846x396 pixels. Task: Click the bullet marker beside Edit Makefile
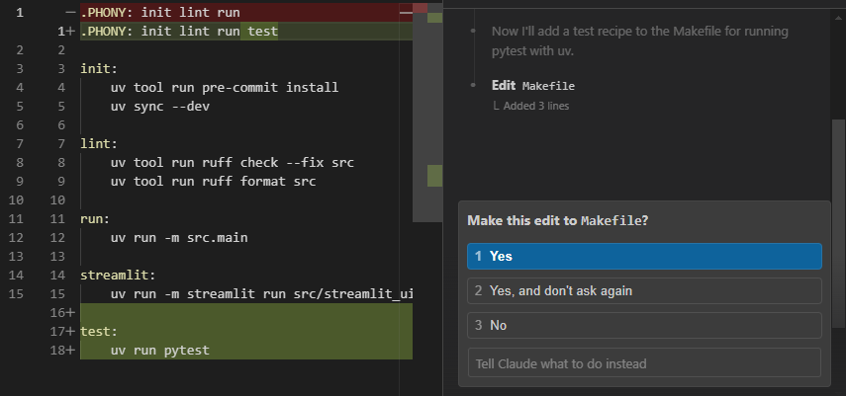click(x=474, y=86)
